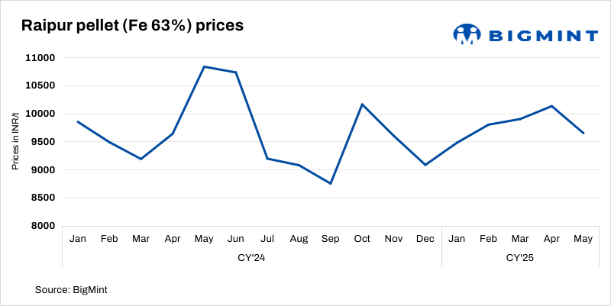Click the CY'25 year group label

(x=520, y=259)
